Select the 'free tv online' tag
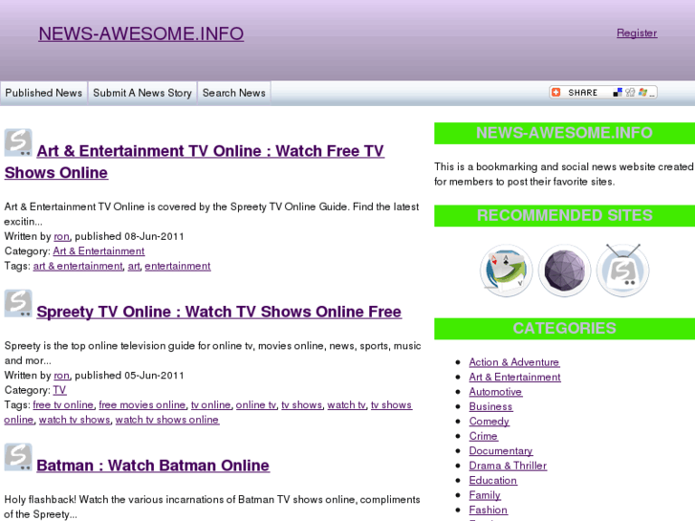 click(x=63, y=404)
